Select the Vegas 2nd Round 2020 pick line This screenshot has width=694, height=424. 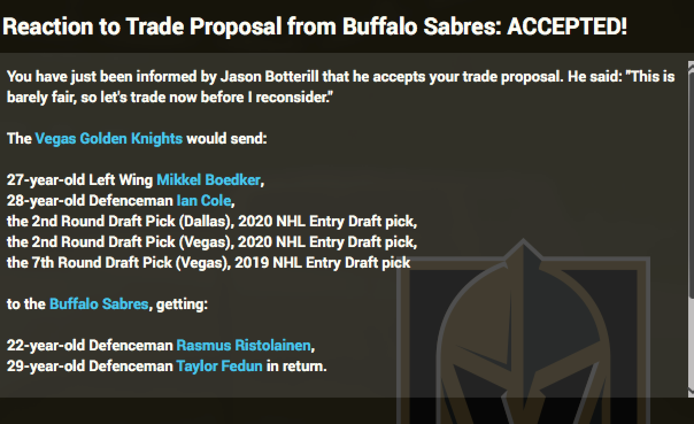(211, 242)
